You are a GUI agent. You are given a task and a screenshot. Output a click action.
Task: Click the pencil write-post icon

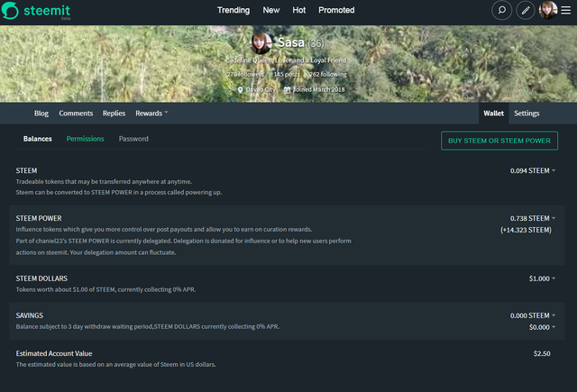pyautogui.click(x=526, y=10)
